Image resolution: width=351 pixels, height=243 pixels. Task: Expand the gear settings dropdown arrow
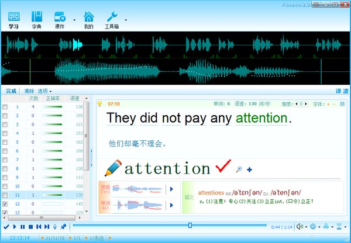[x=319, y=227]
